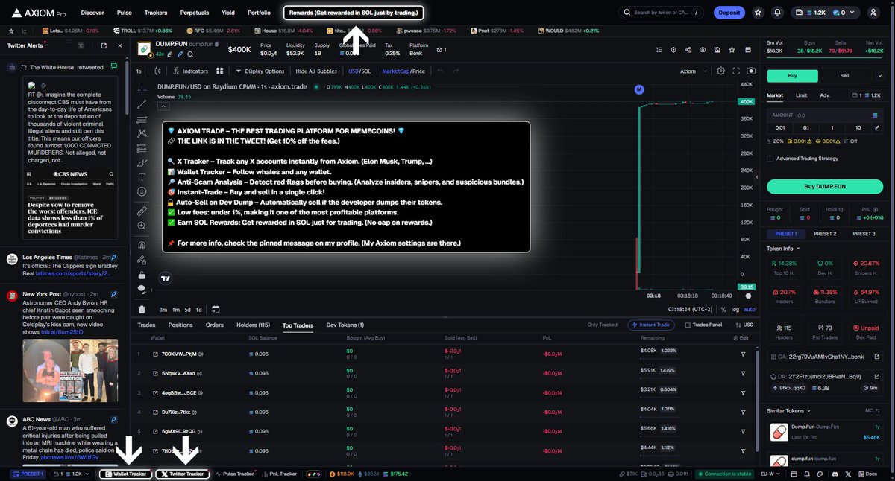Image resolution: width=895 pixels, height=481 pixels.
Task: Open the 1s interval selector
Action: 139,71
